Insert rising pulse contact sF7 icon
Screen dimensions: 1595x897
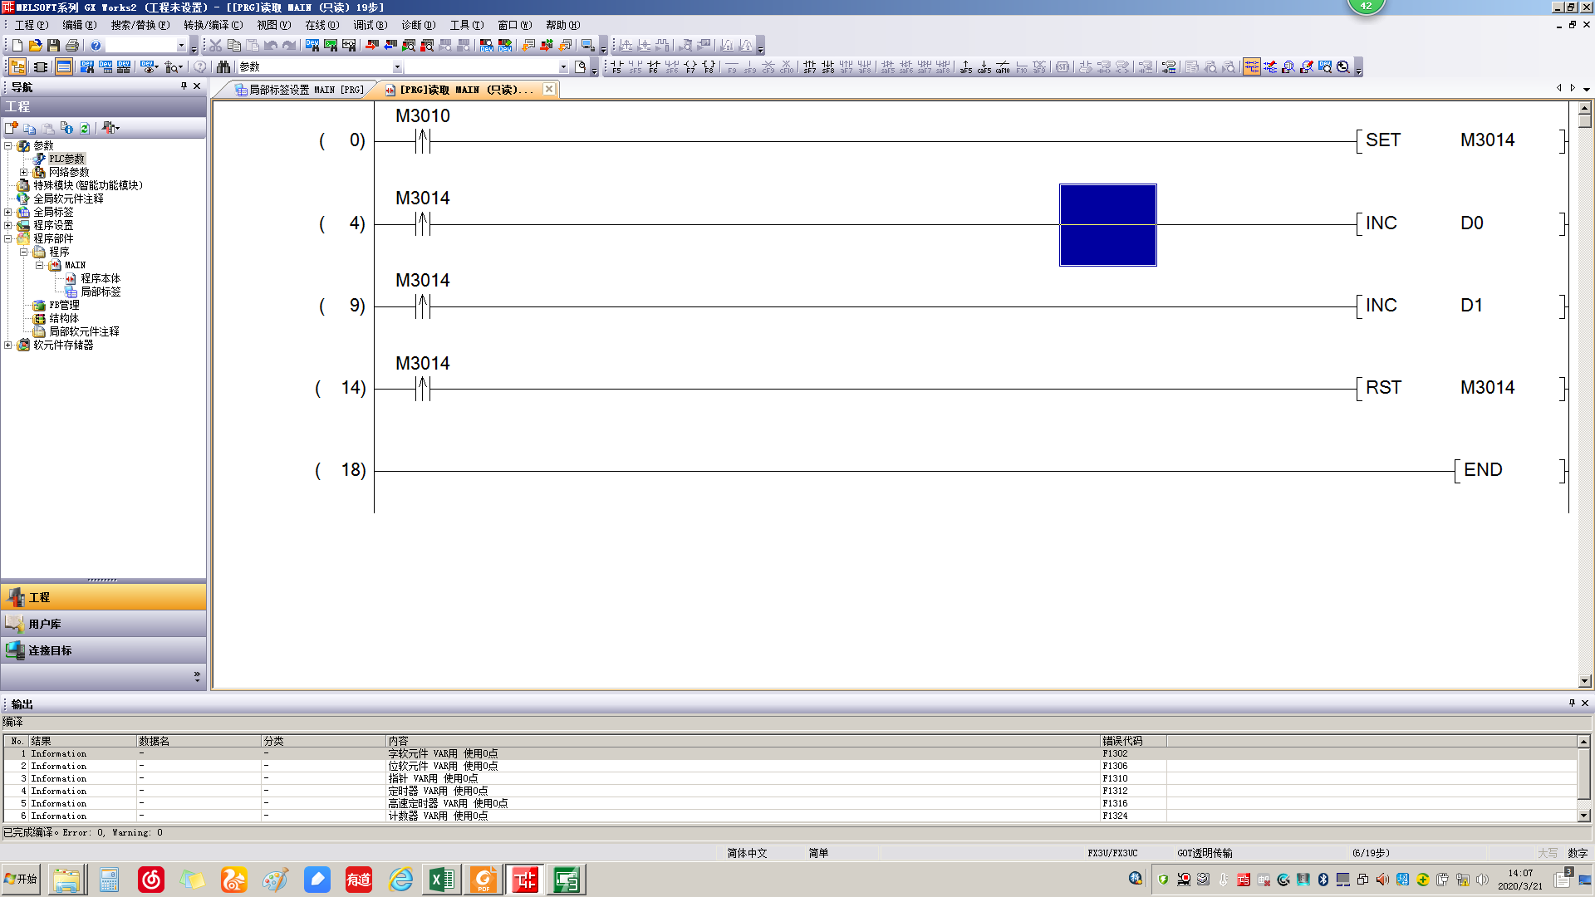[x=809, y=67]
